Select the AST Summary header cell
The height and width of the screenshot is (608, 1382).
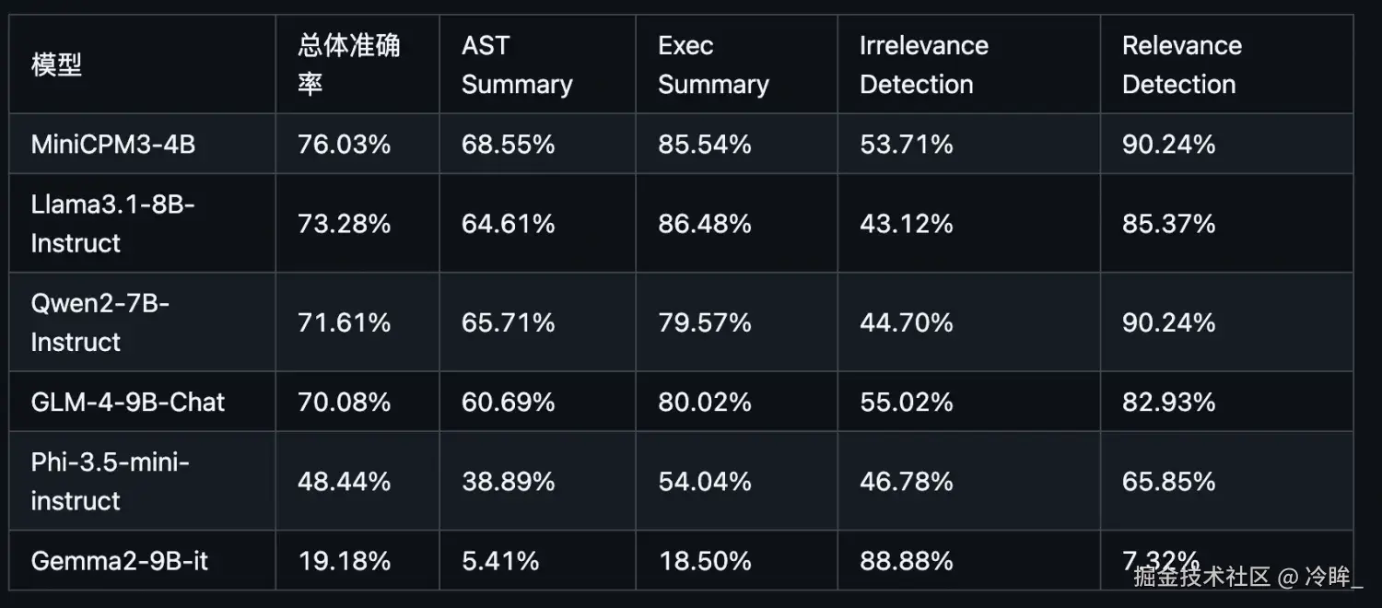click(517, 64)
